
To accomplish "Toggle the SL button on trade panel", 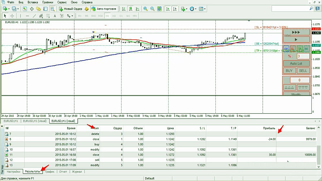I will pos(292,49).
